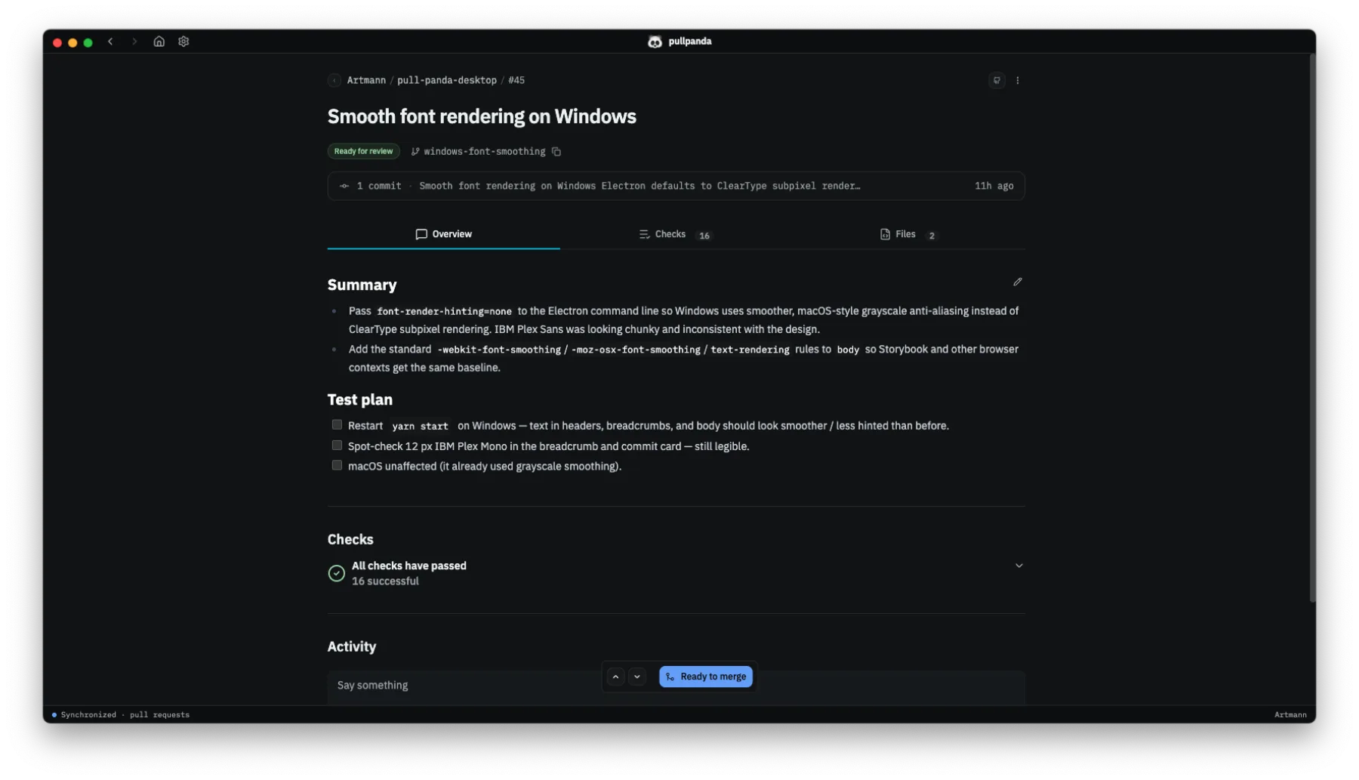Click the Summary heading
1359x780 pixels.
362,285
